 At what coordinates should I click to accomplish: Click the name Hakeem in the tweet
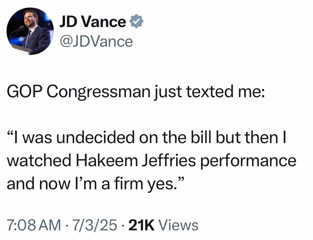tap(107, 160)
